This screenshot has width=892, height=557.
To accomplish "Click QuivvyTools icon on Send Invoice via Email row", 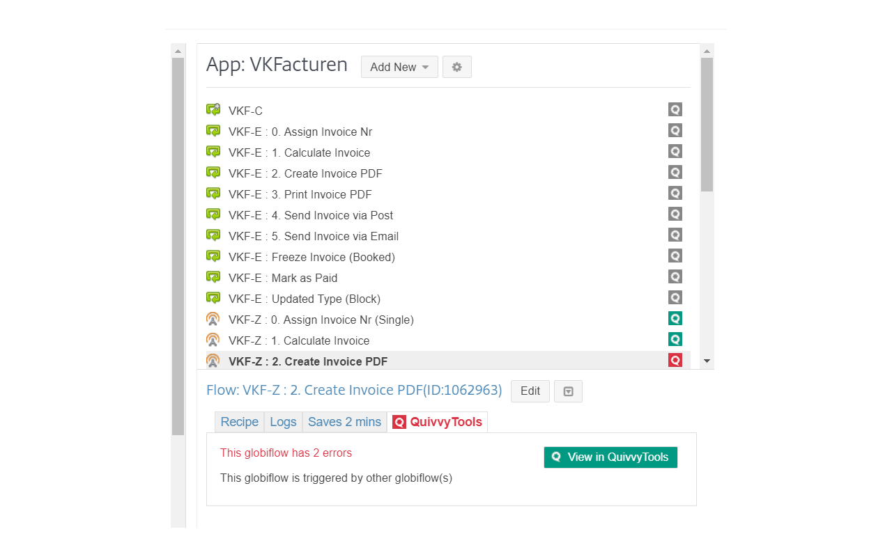I will point(675,235).
